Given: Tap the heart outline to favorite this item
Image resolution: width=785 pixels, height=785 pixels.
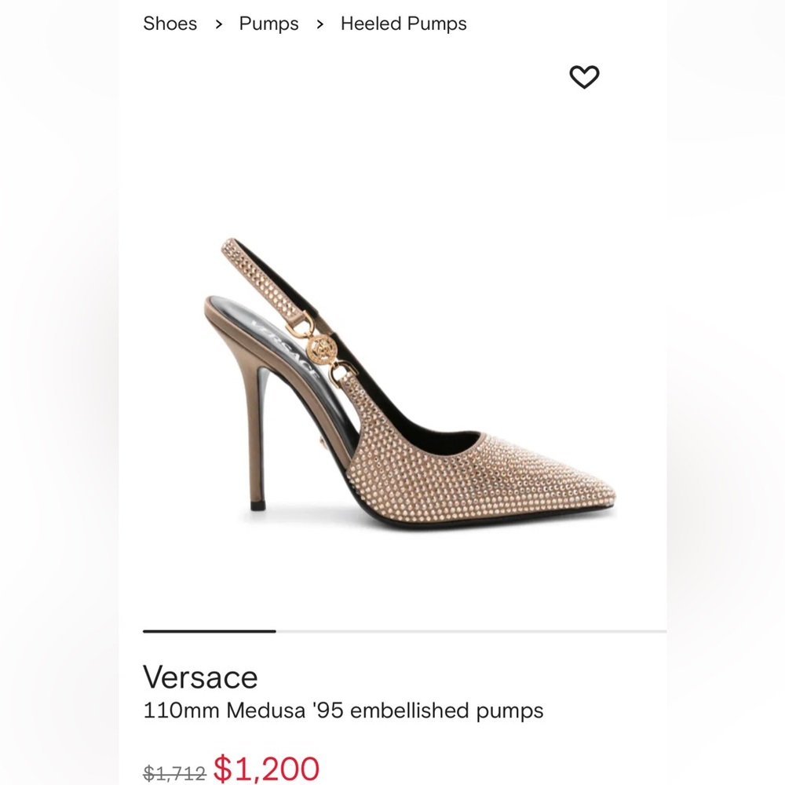Looking at the screenshot, I should click(x=584, y=76).
